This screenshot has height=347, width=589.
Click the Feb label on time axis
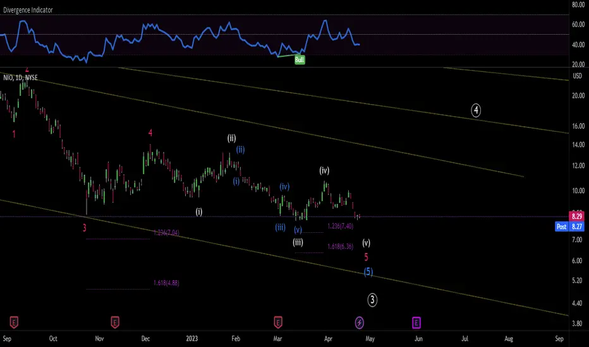[x=236, y=338]
